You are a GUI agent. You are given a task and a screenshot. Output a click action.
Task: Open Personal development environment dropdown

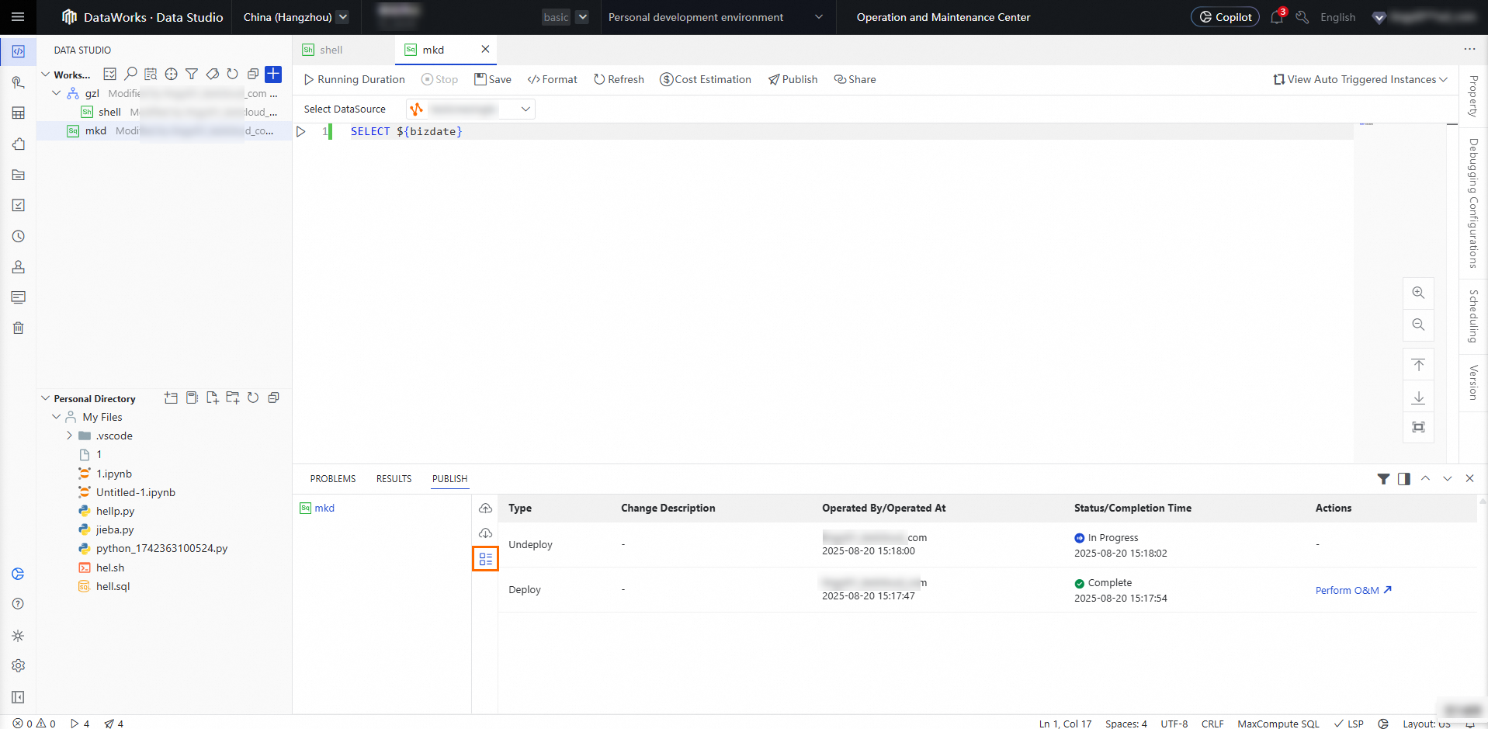pyautogui.click(x=716, y=17)
